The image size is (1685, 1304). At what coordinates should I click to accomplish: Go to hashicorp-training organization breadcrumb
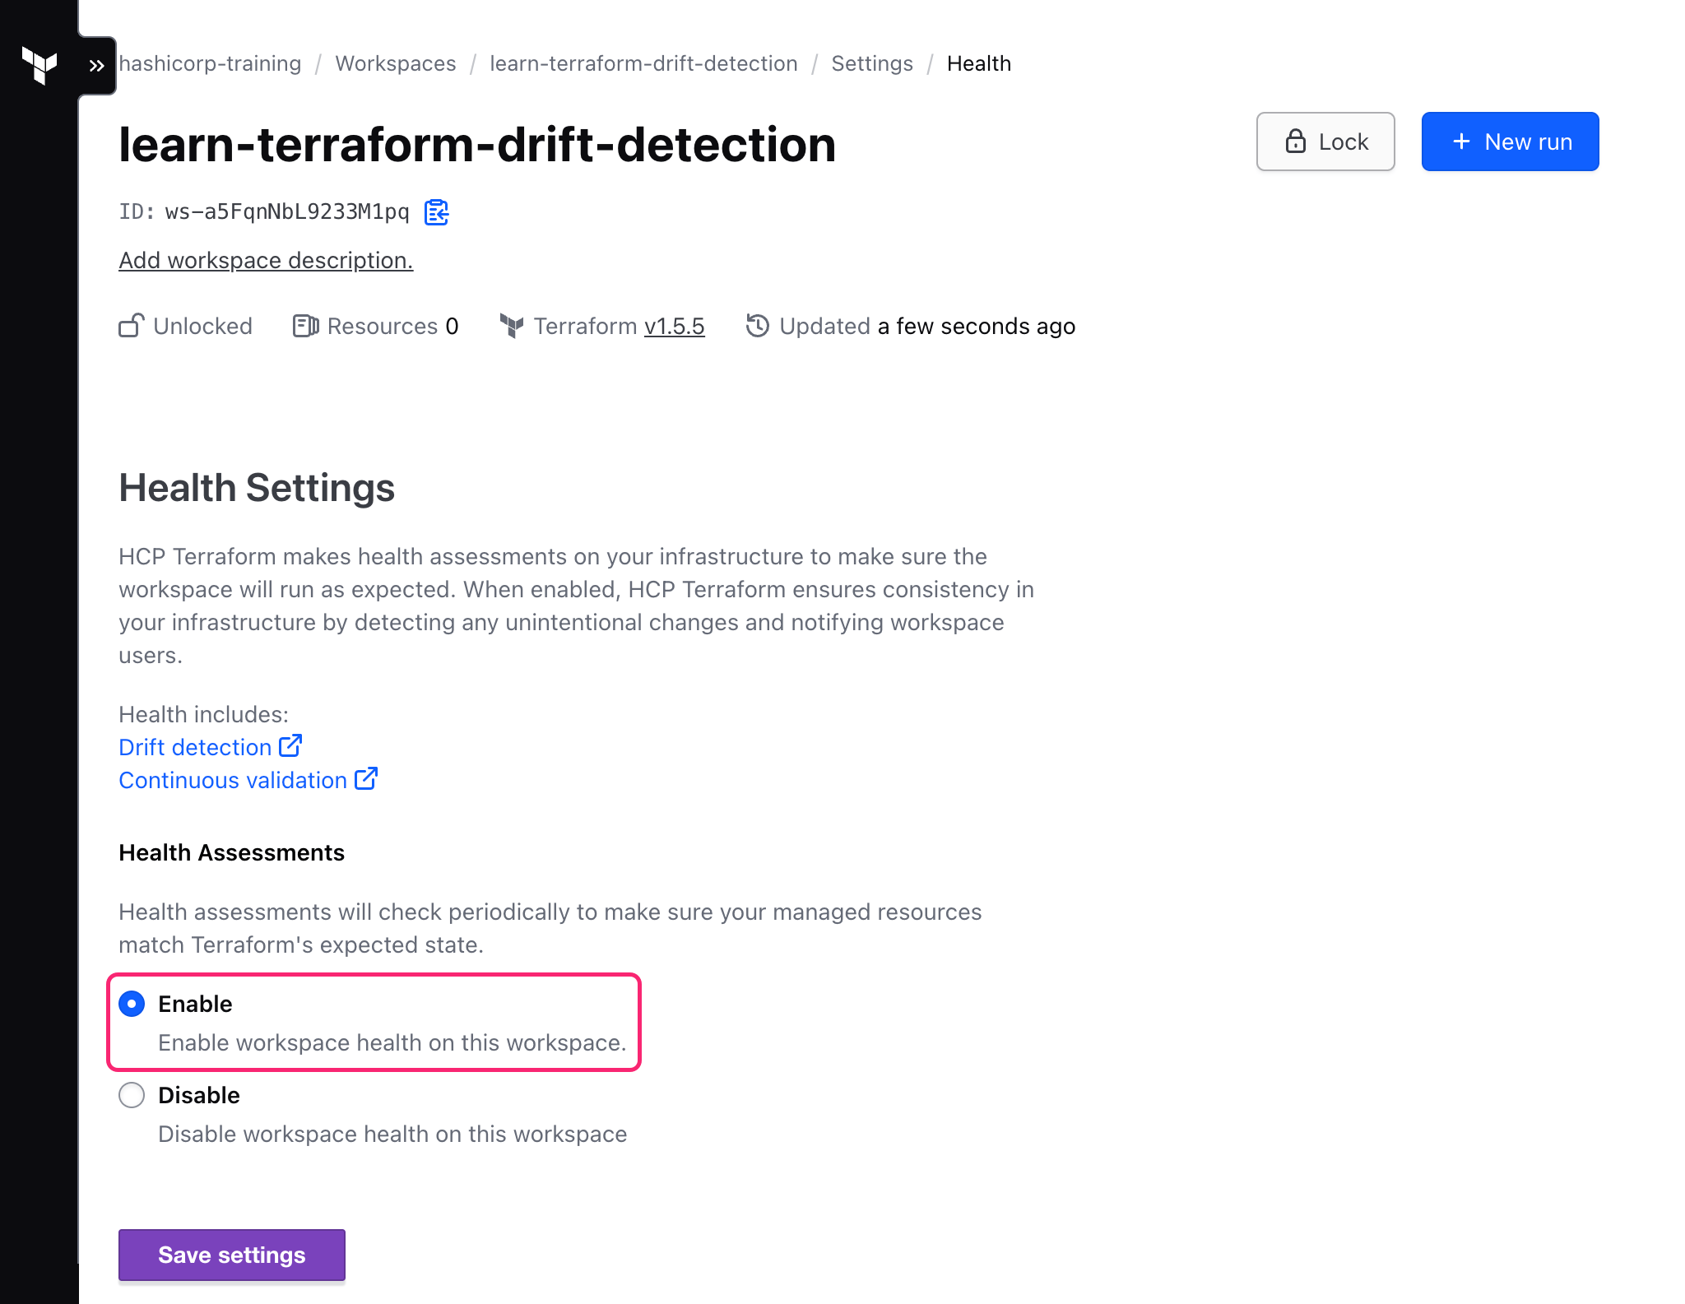point(211,63)
